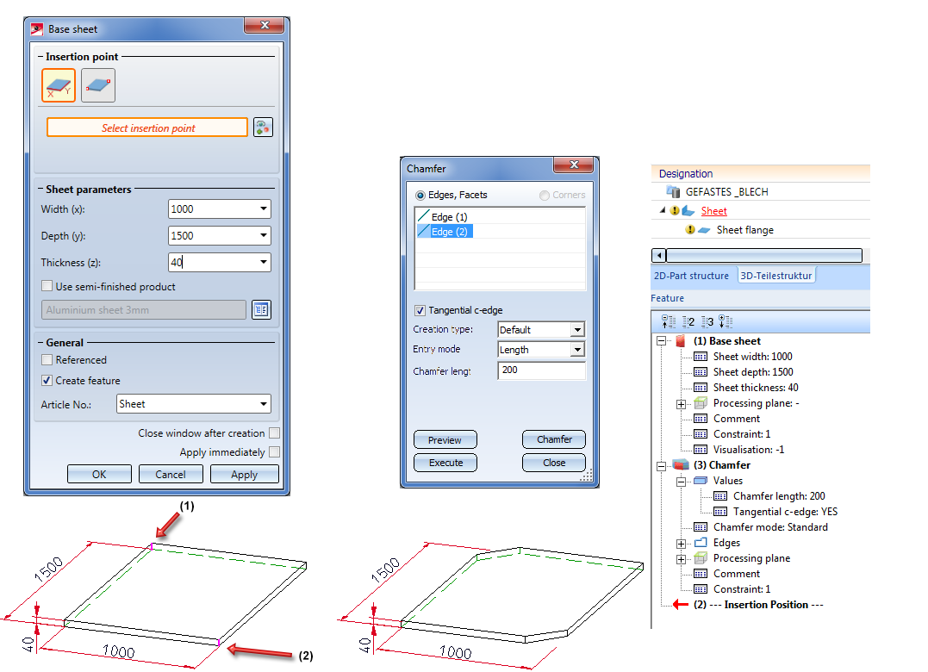Switch to the 2D-Part structure tab
This screenshot has height=672, width=928.
tap(691, 276)
